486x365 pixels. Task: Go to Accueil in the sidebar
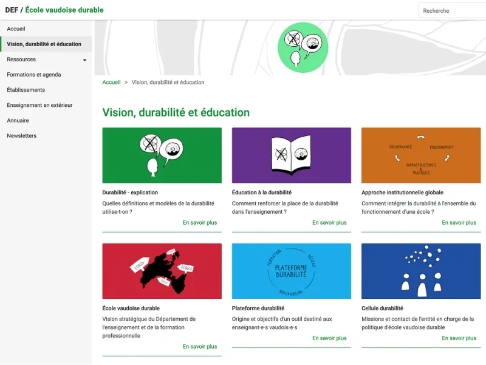(46, 29)
